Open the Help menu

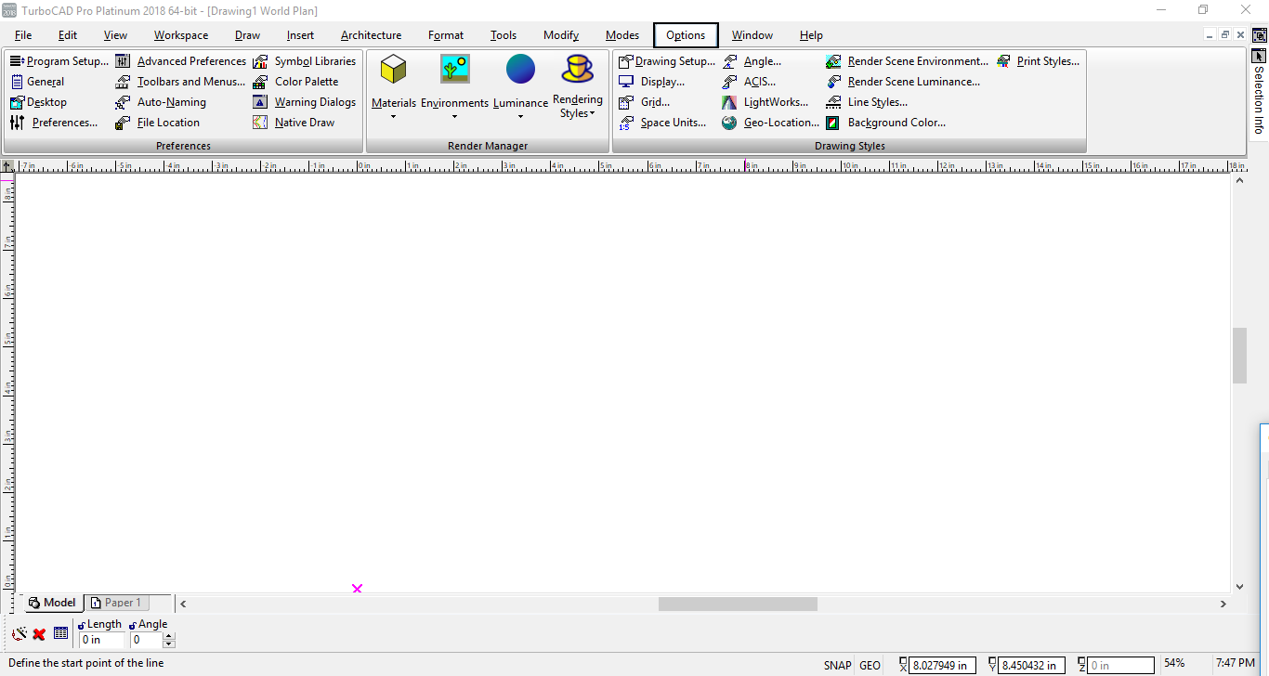click(811, 35)
